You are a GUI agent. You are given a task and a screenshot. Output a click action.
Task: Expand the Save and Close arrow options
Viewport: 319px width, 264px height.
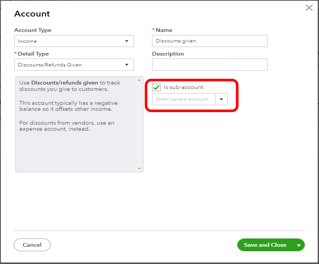point(299,245)
